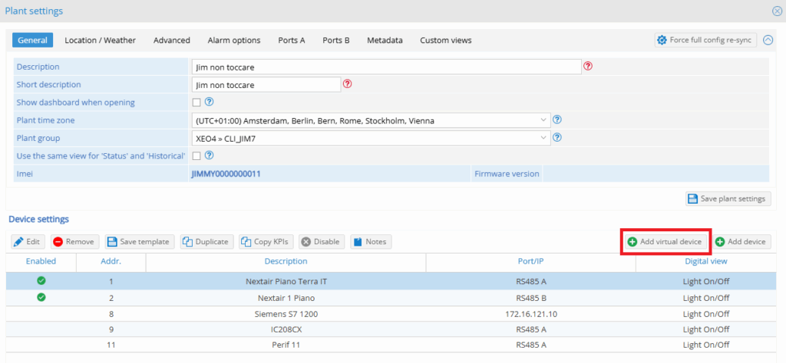Open the Custom views tab
This screenshot has height=363, width=786.
[x=446, y=40]
